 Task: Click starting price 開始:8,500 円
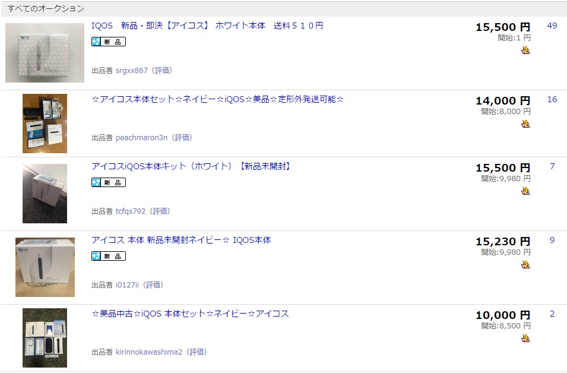pos(505,326)
